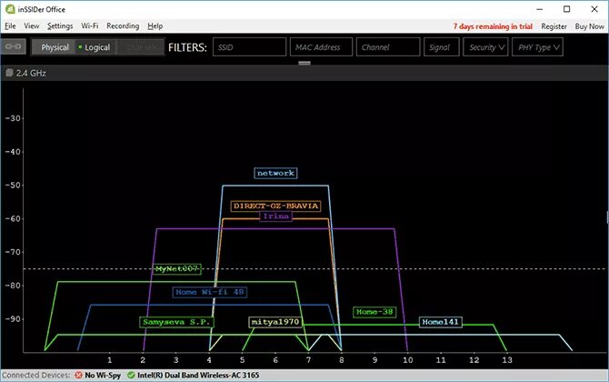Click channel 1 on the x-axis
609x382 pixels.
[x=110, y=360]
